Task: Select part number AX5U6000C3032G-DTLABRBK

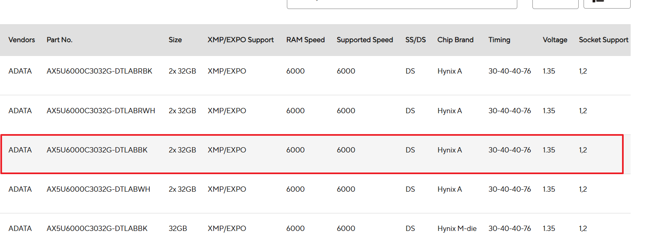Action: 99,71
